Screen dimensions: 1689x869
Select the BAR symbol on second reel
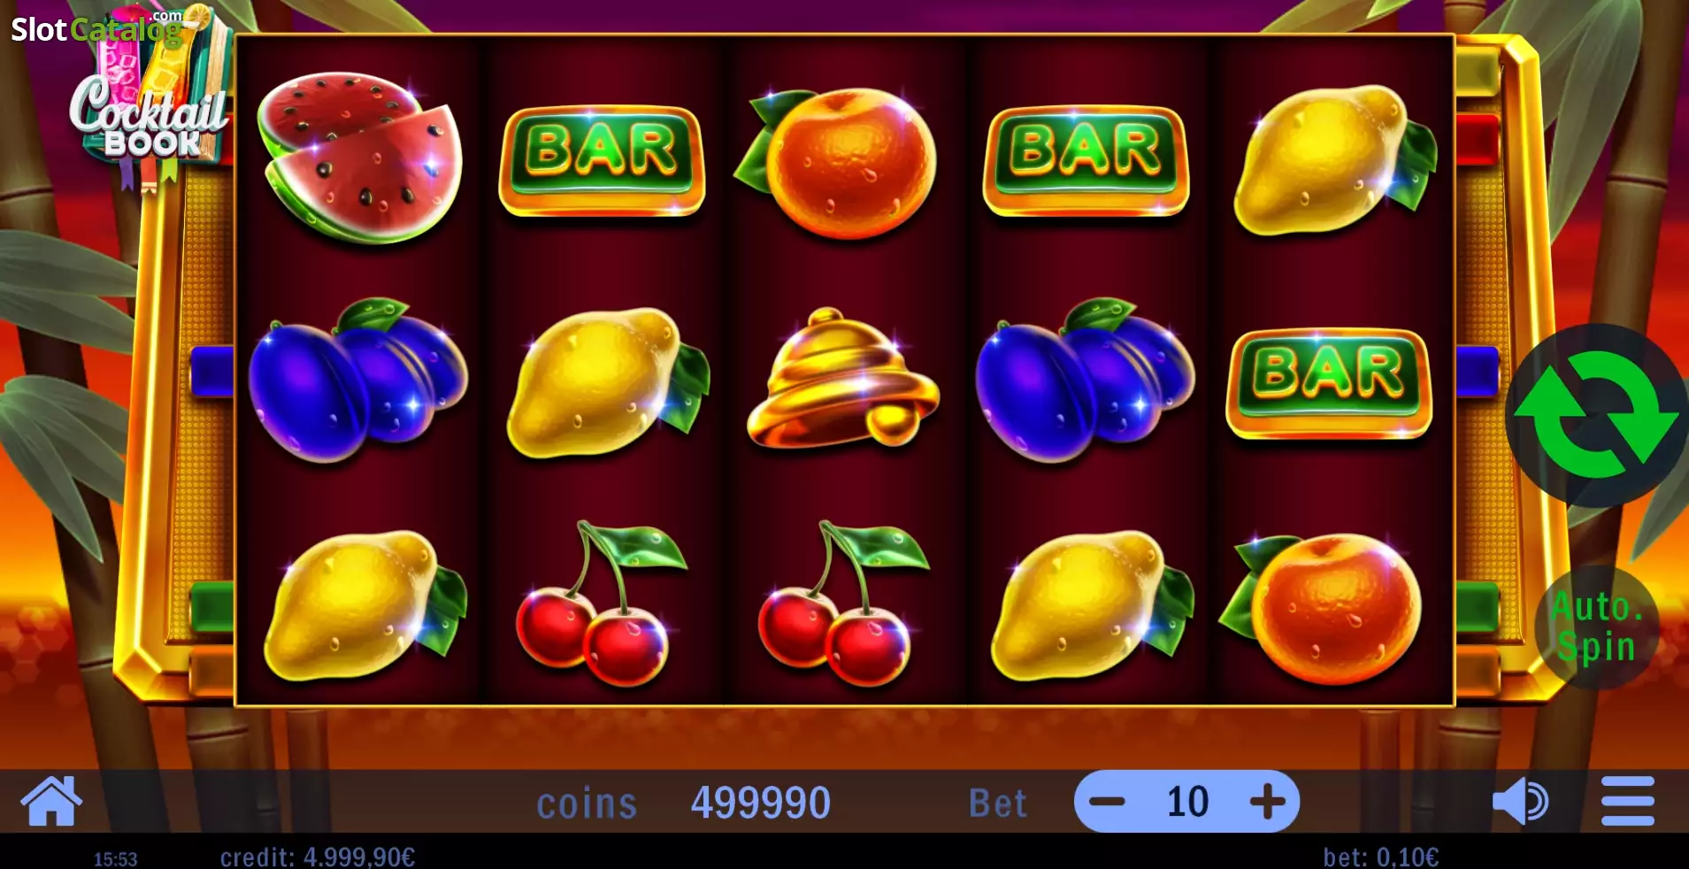(x=602, y=161)
